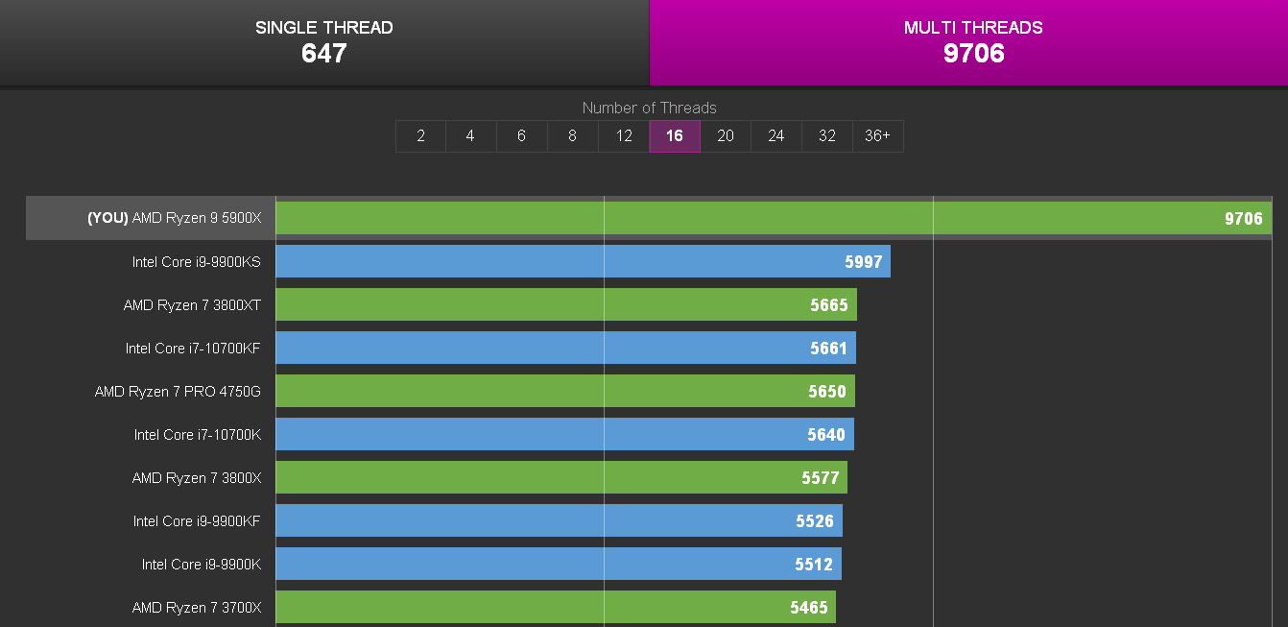The height and width of the screenshot is (627, 1288).
Task: Select the 36+ threads option
Action: [x=877, y=136]
